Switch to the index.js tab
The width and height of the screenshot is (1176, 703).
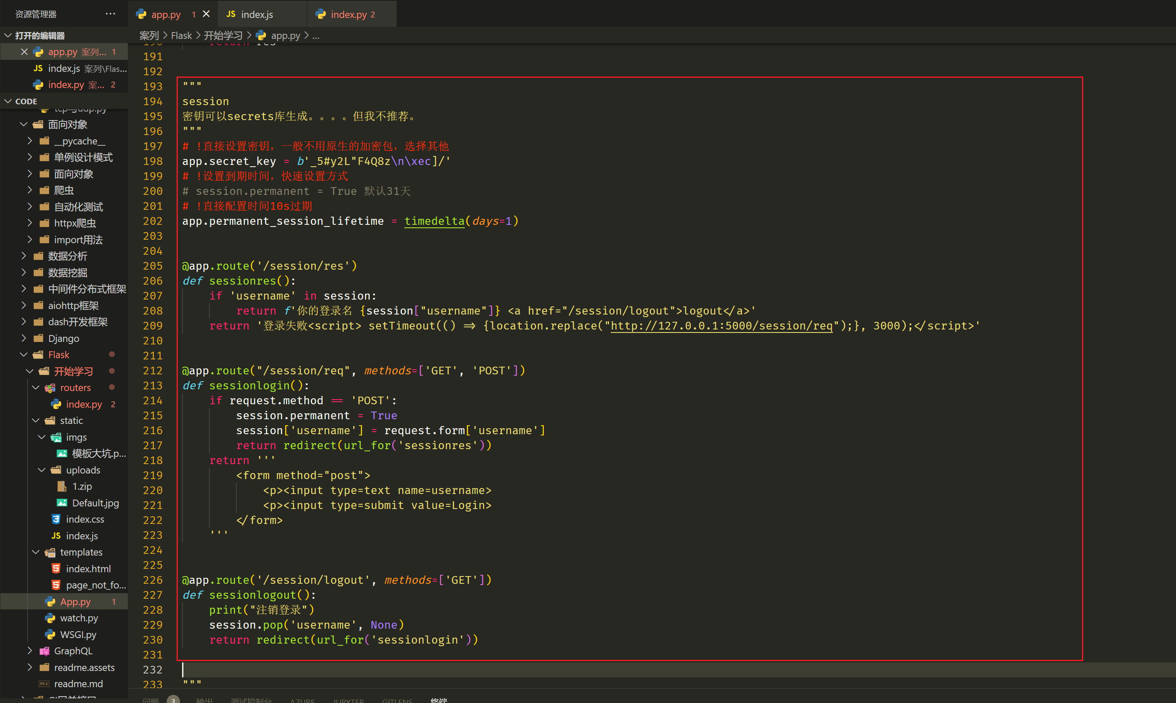(256, 14)
